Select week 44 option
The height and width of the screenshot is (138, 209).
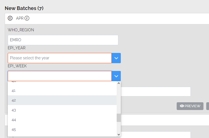click(x=62, y=120)
